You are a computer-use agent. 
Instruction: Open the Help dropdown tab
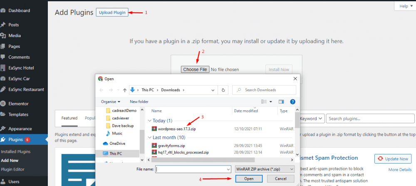coord(405,6)
